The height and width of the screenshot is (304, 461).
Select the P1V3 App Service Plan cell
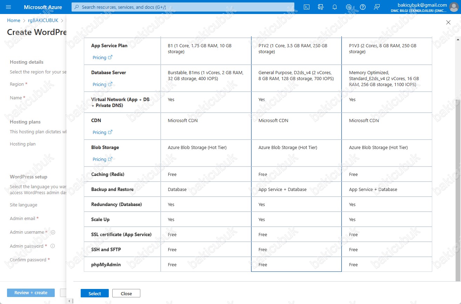point(387,51)
